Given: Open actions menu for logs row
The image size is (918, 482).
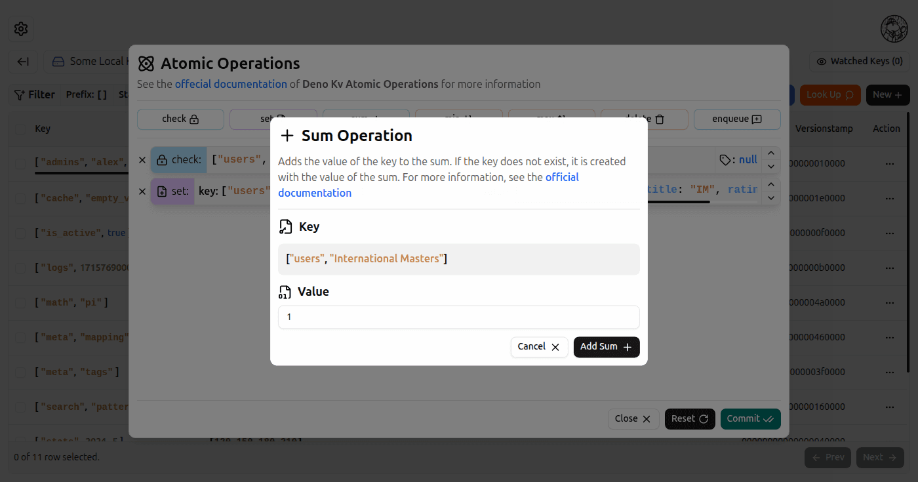Looking at the screenshot, I should coord(890,268).
